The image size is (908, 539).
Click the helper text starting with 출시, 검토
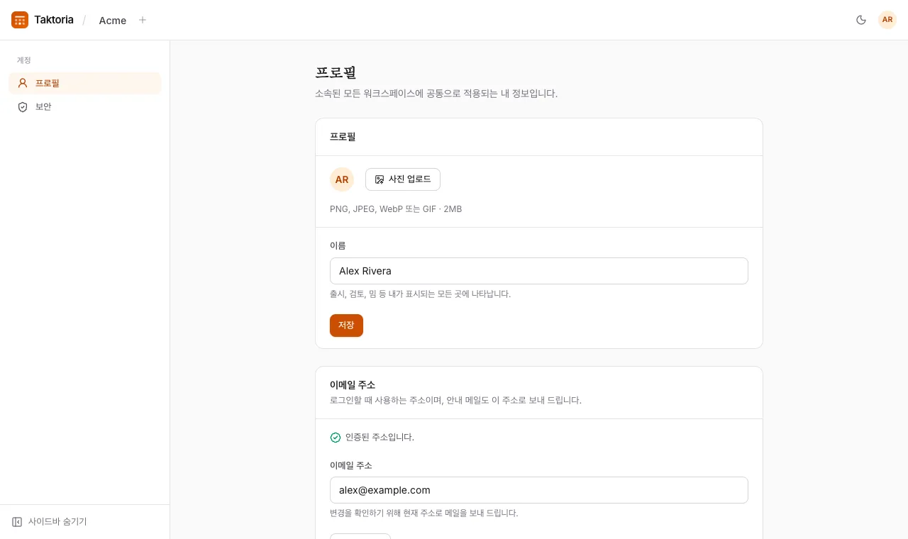420,294
